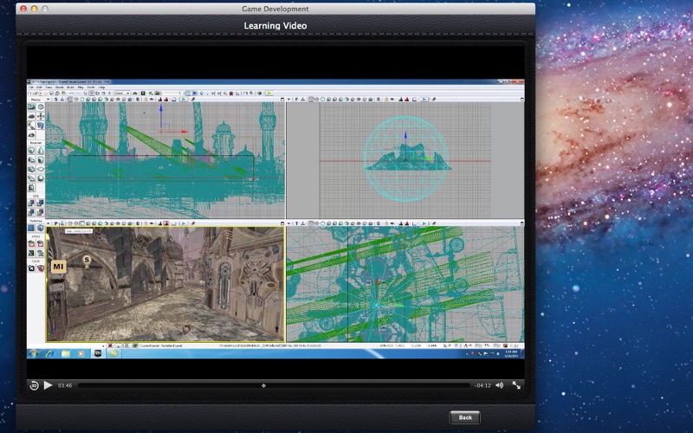
Task: Click the remaining time -04:12
Action: click(483, 385)
